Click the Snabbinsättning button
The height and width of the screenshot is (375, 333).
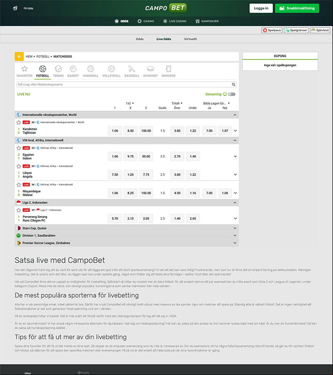(297, 8)
